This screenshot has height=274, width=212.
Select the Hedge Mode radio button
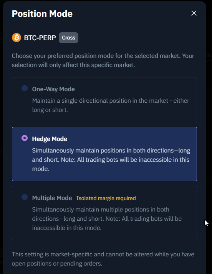coord(25,138)
